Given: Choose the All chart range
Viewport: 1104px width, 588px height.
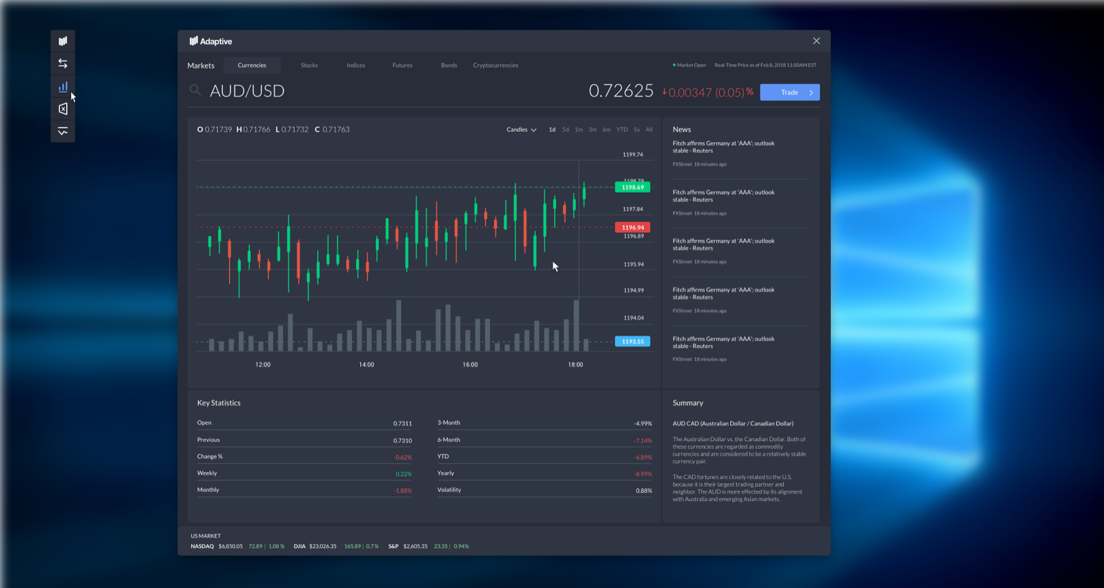Looking at the screenshot, I should 649,130.
